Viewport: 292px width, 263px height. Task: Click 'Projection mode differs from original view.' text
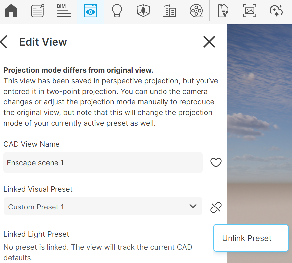[78, 70]
